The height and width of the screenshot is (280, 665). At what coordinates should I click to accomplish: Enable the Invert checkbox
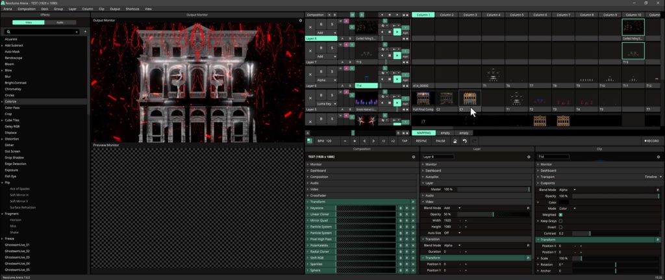560,227
